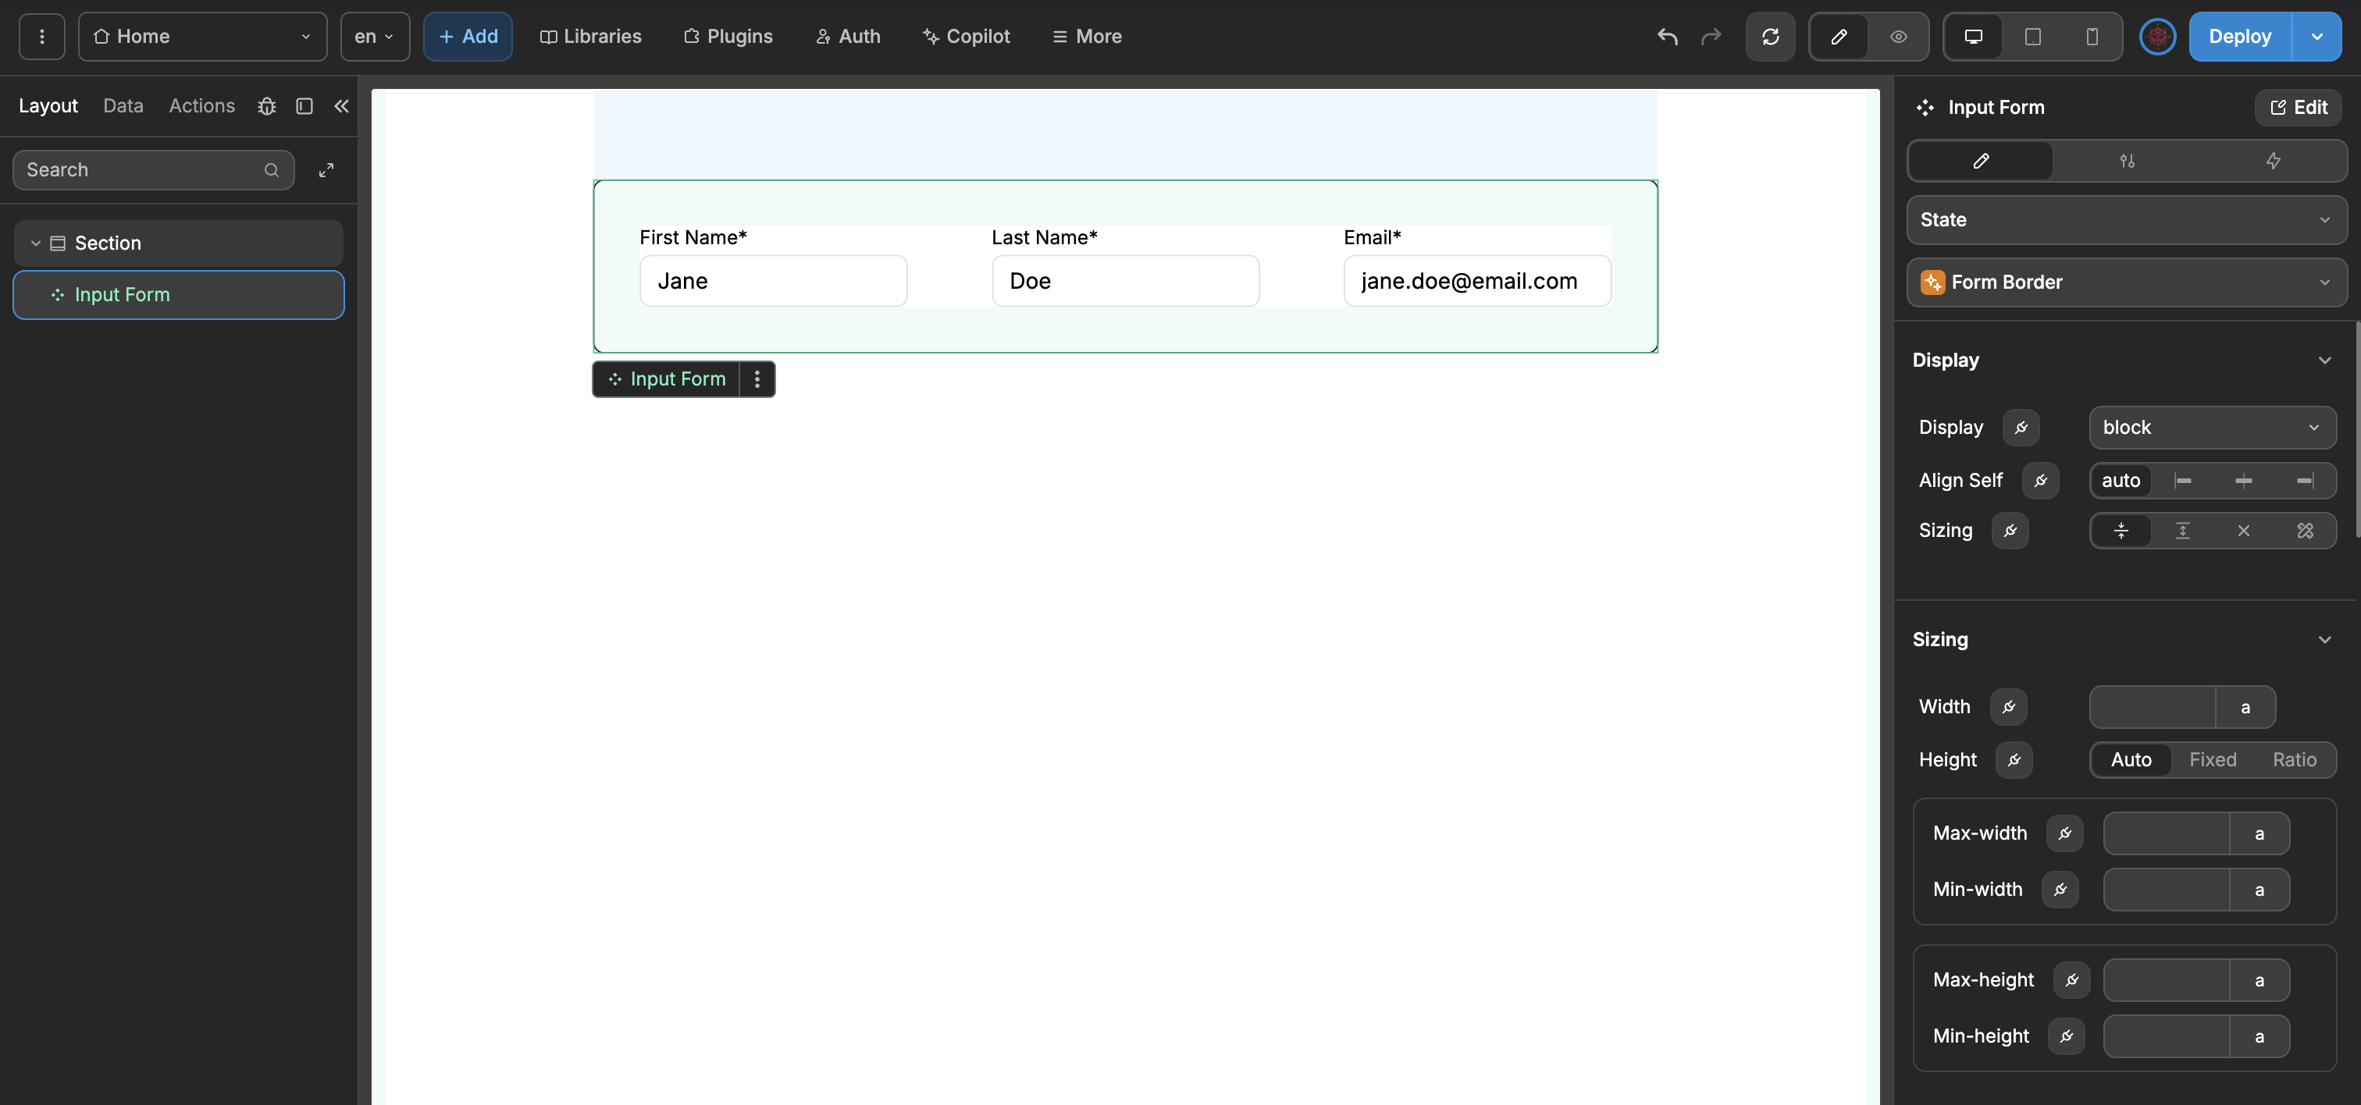Switch to tablet device preview icon
The width and height of the screenshot is (2361, 1105).
[x=2032, y=37]
